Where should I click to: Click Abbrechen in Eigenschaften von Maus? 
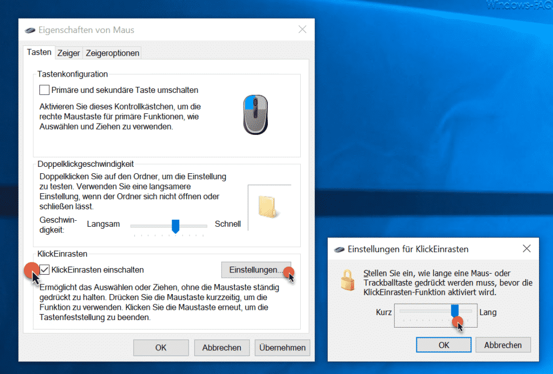(221, 348)
